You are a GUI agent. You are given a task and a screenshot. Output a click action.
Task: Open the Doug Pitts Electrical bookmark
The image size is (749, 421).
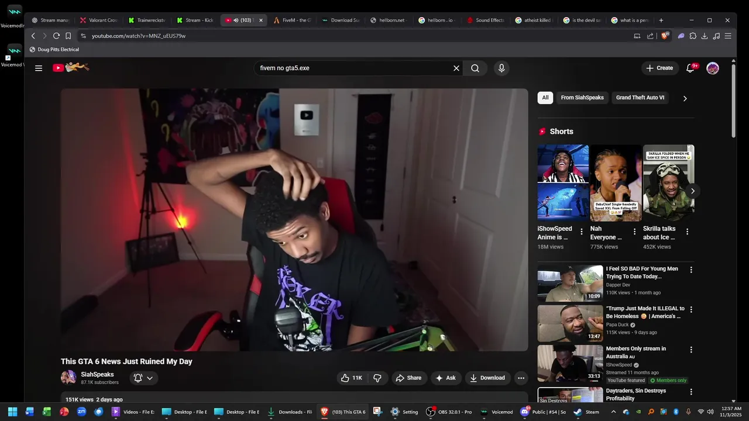[54, 50]
